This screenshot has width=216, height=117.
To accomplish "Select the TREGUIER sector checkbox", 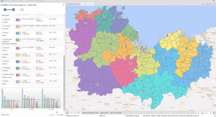I will tap(2, 68).
